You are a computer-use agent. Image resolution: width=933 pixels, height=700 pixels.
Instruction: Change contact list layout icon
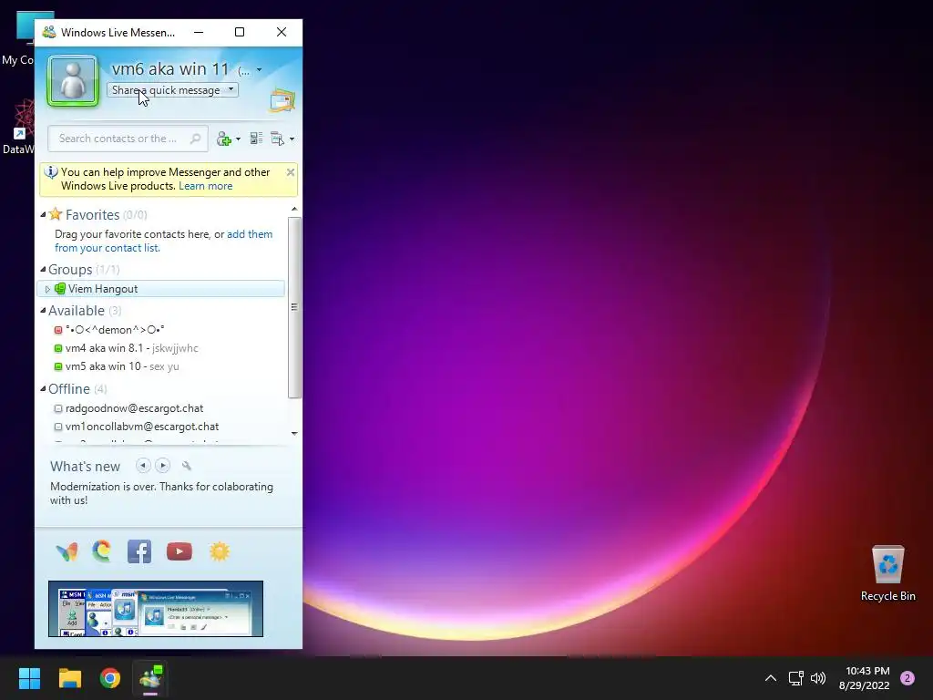[x=256, y=139]
